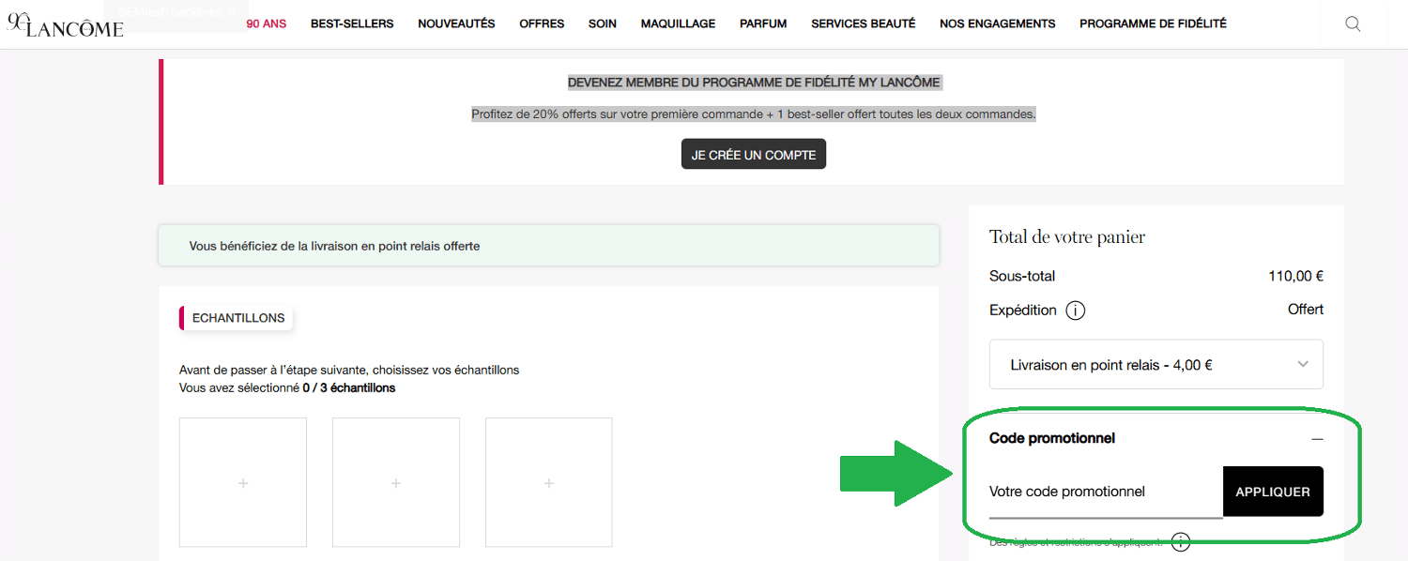This screenshot has height=561, width=1408.
Task: Collapse the Code promotionnel section
Action: point(1317,439)
